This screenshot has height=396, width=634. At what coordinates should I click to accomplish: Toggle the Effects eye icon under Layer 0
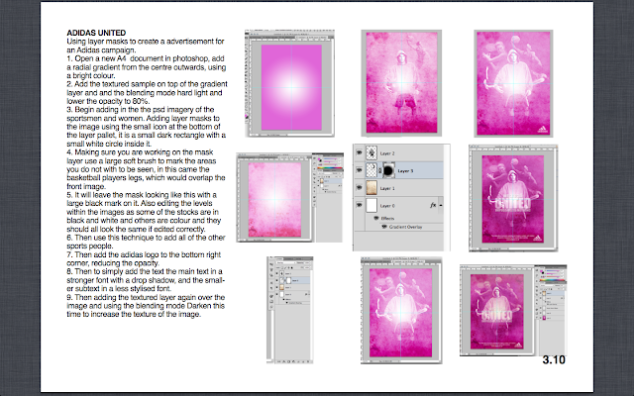(x=376, y=218)
